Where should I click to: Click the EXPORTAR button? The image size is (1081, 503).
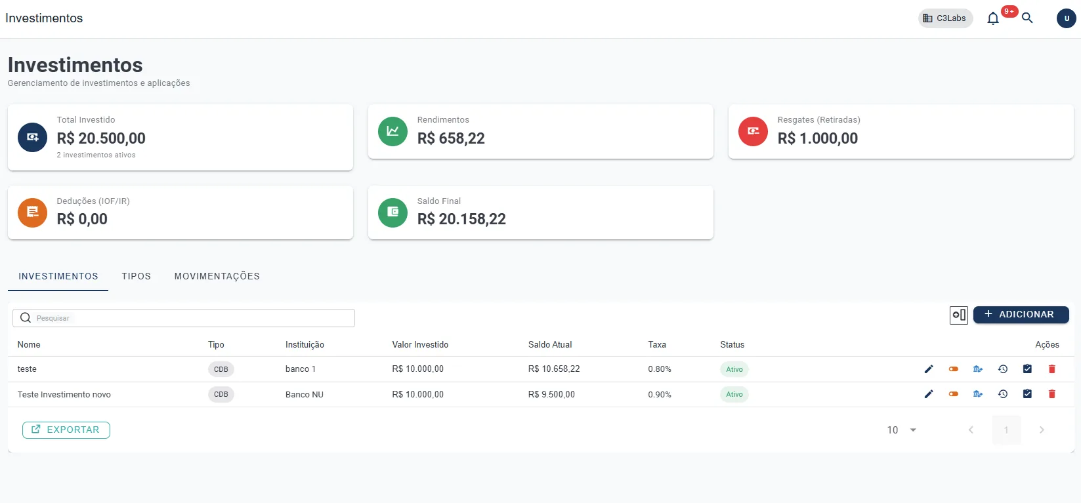click(x=66, y=430)
